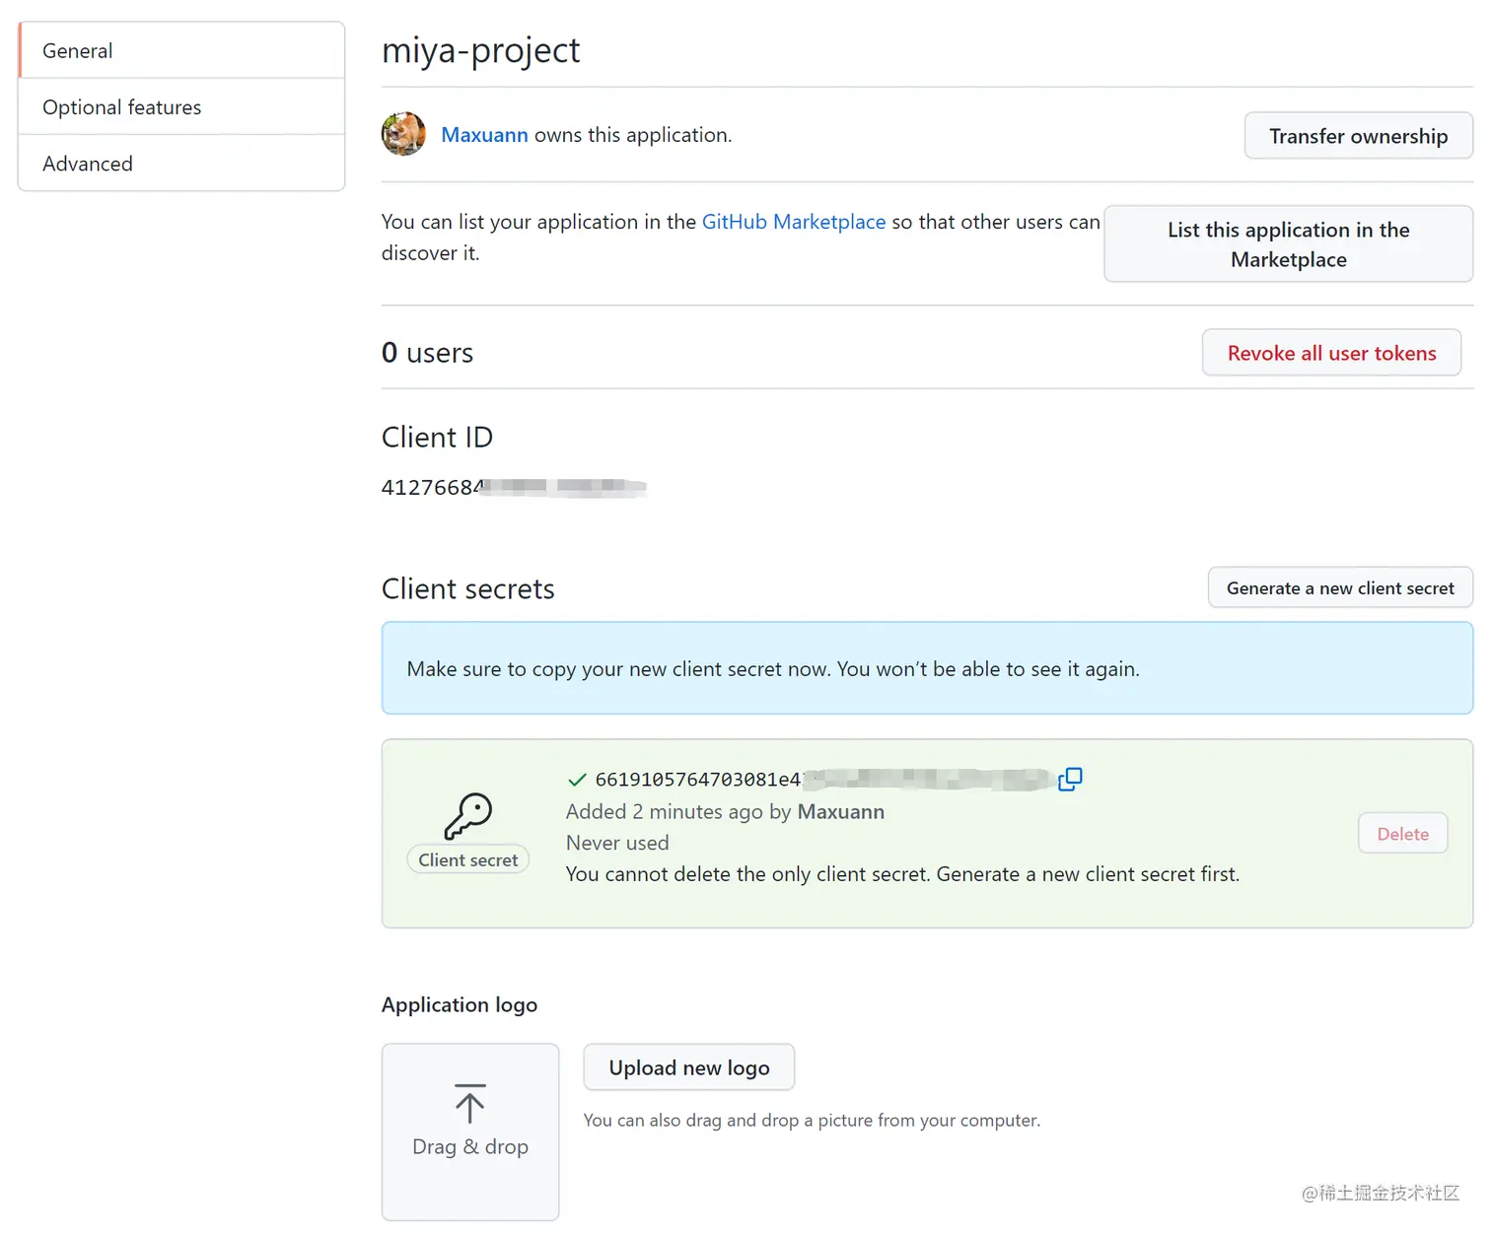Click the miya-project application title
This screenshot has width=1491, height=1234.
coord(481,50)
